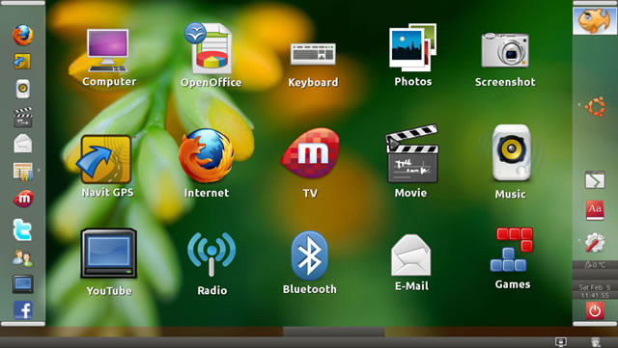Open the Ubuntu logo menu in right dock

(x=595, y=106)
